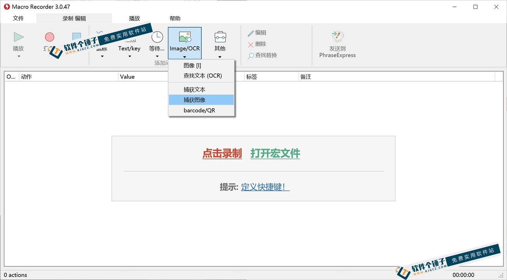The height and width of the screenshot is (280, 507).
Task: Click the 发送到 PhraseExpress icon
Action: point(337,36)
